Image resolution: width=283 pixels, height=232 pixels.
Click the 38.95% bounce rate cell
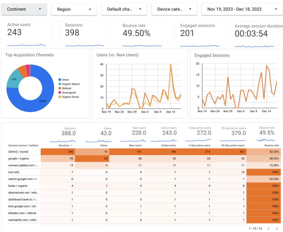264,159
